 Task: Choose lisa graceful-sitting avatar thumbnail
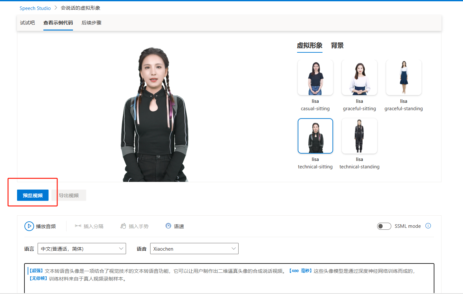[x=359, y=77]
